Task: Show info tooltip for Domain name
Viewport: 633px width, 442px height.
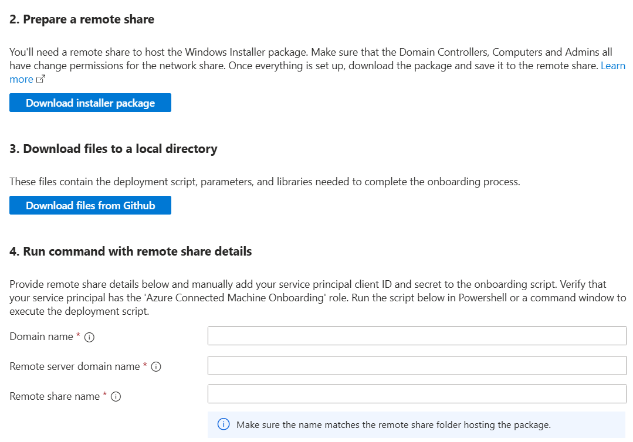Action: pos(89,337)
